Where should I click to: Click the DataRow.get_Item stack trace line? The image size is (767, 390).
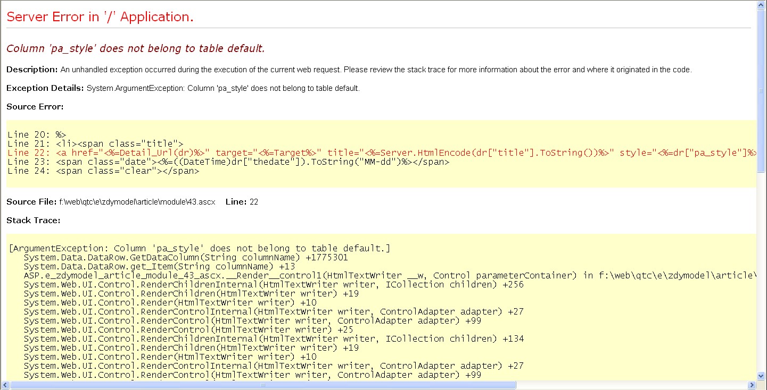(159, 267)
